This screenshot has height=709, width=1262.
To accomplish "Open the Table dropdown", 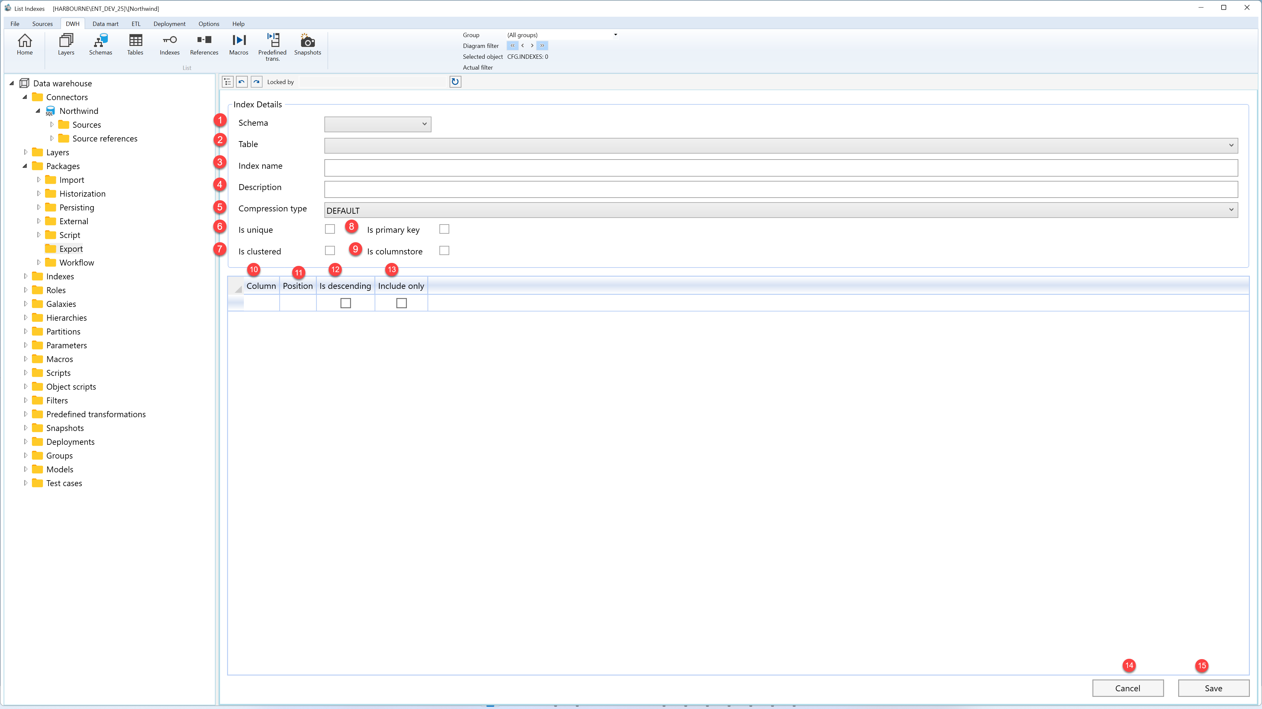I will 781,145.
